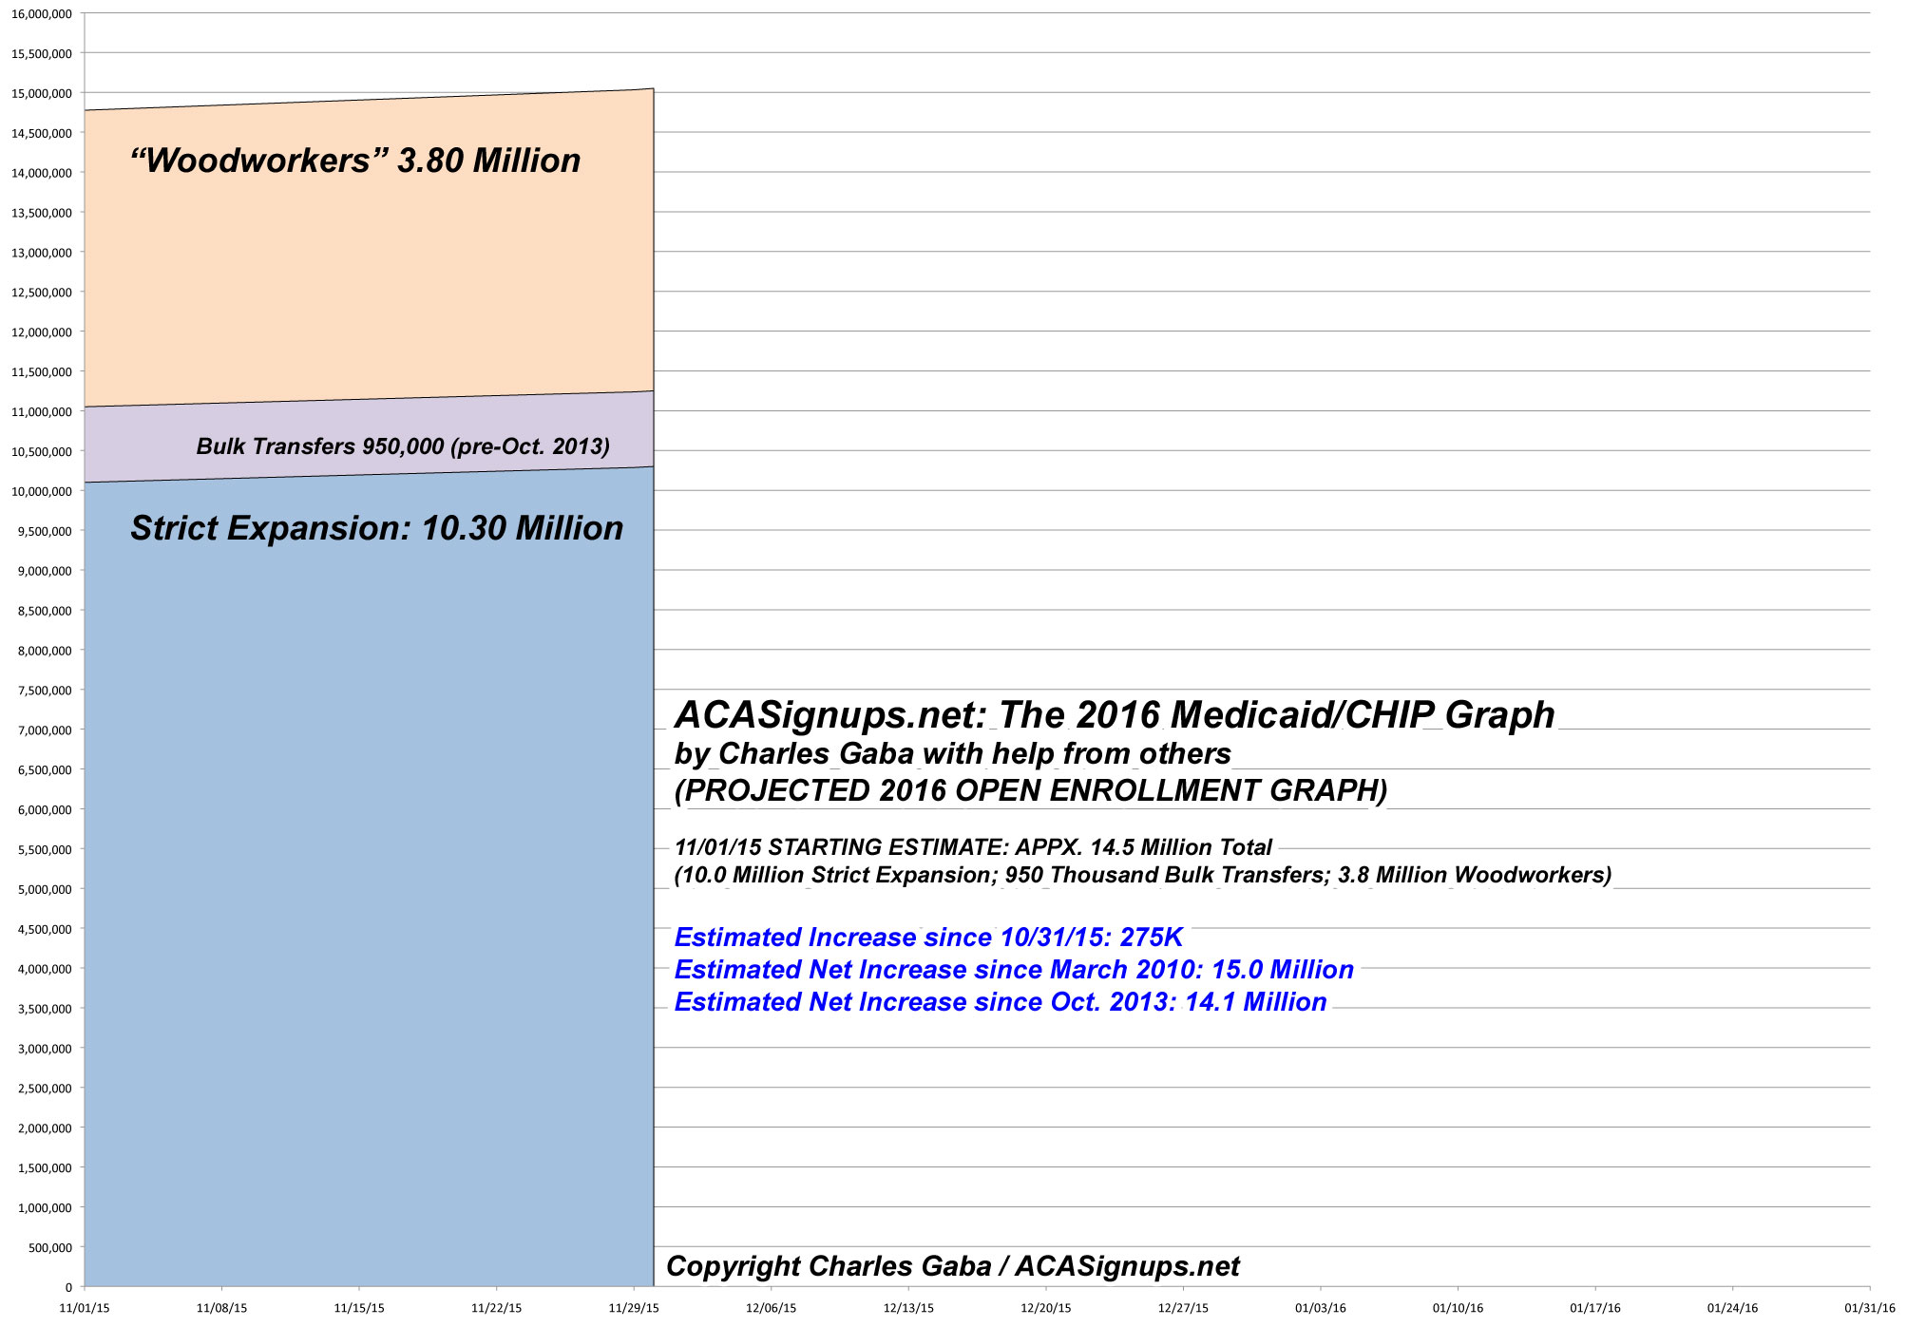1907x1327 pixels.
Task: Click Estimated Net Increase since March 2010
Action: coord(1013,970)
